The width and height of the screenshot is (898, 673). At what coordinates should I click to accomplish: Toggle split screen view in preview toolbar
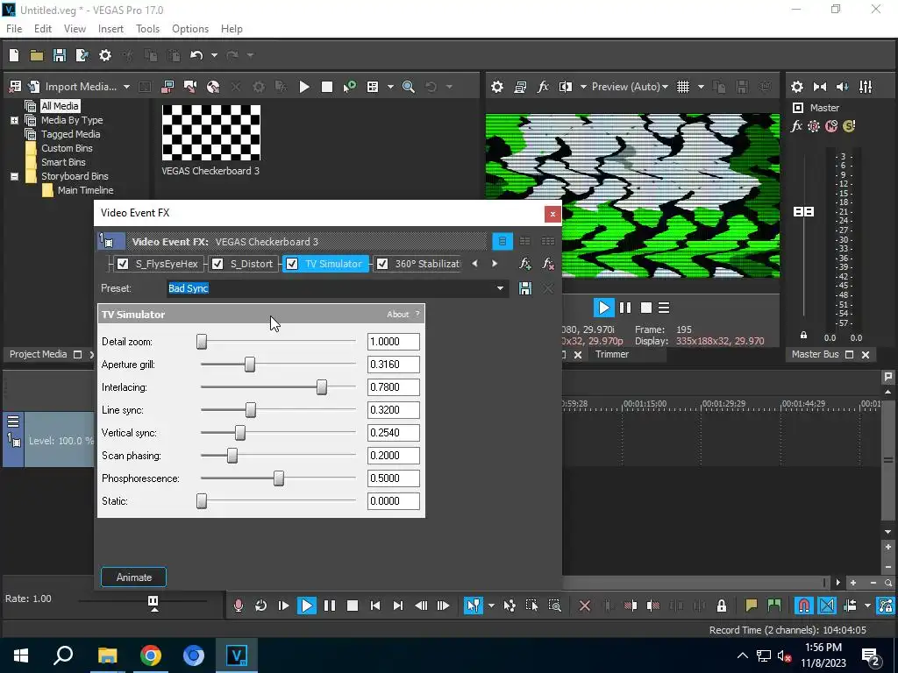(566, 87)
